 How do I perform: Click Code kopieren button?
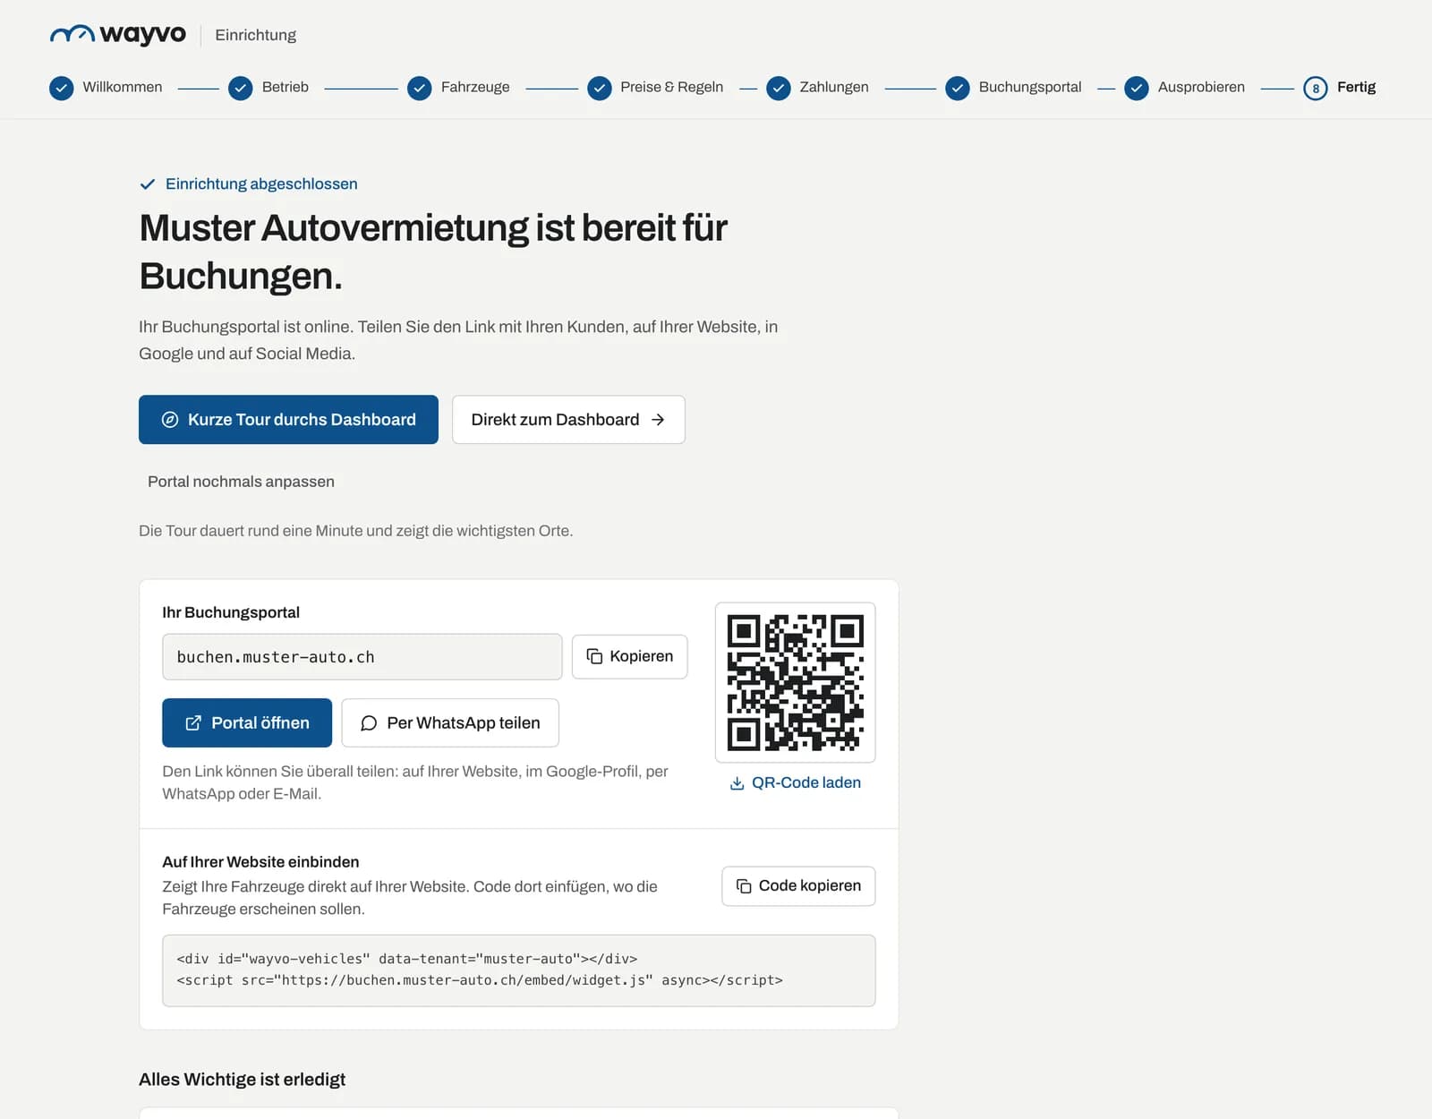[798, 885]
